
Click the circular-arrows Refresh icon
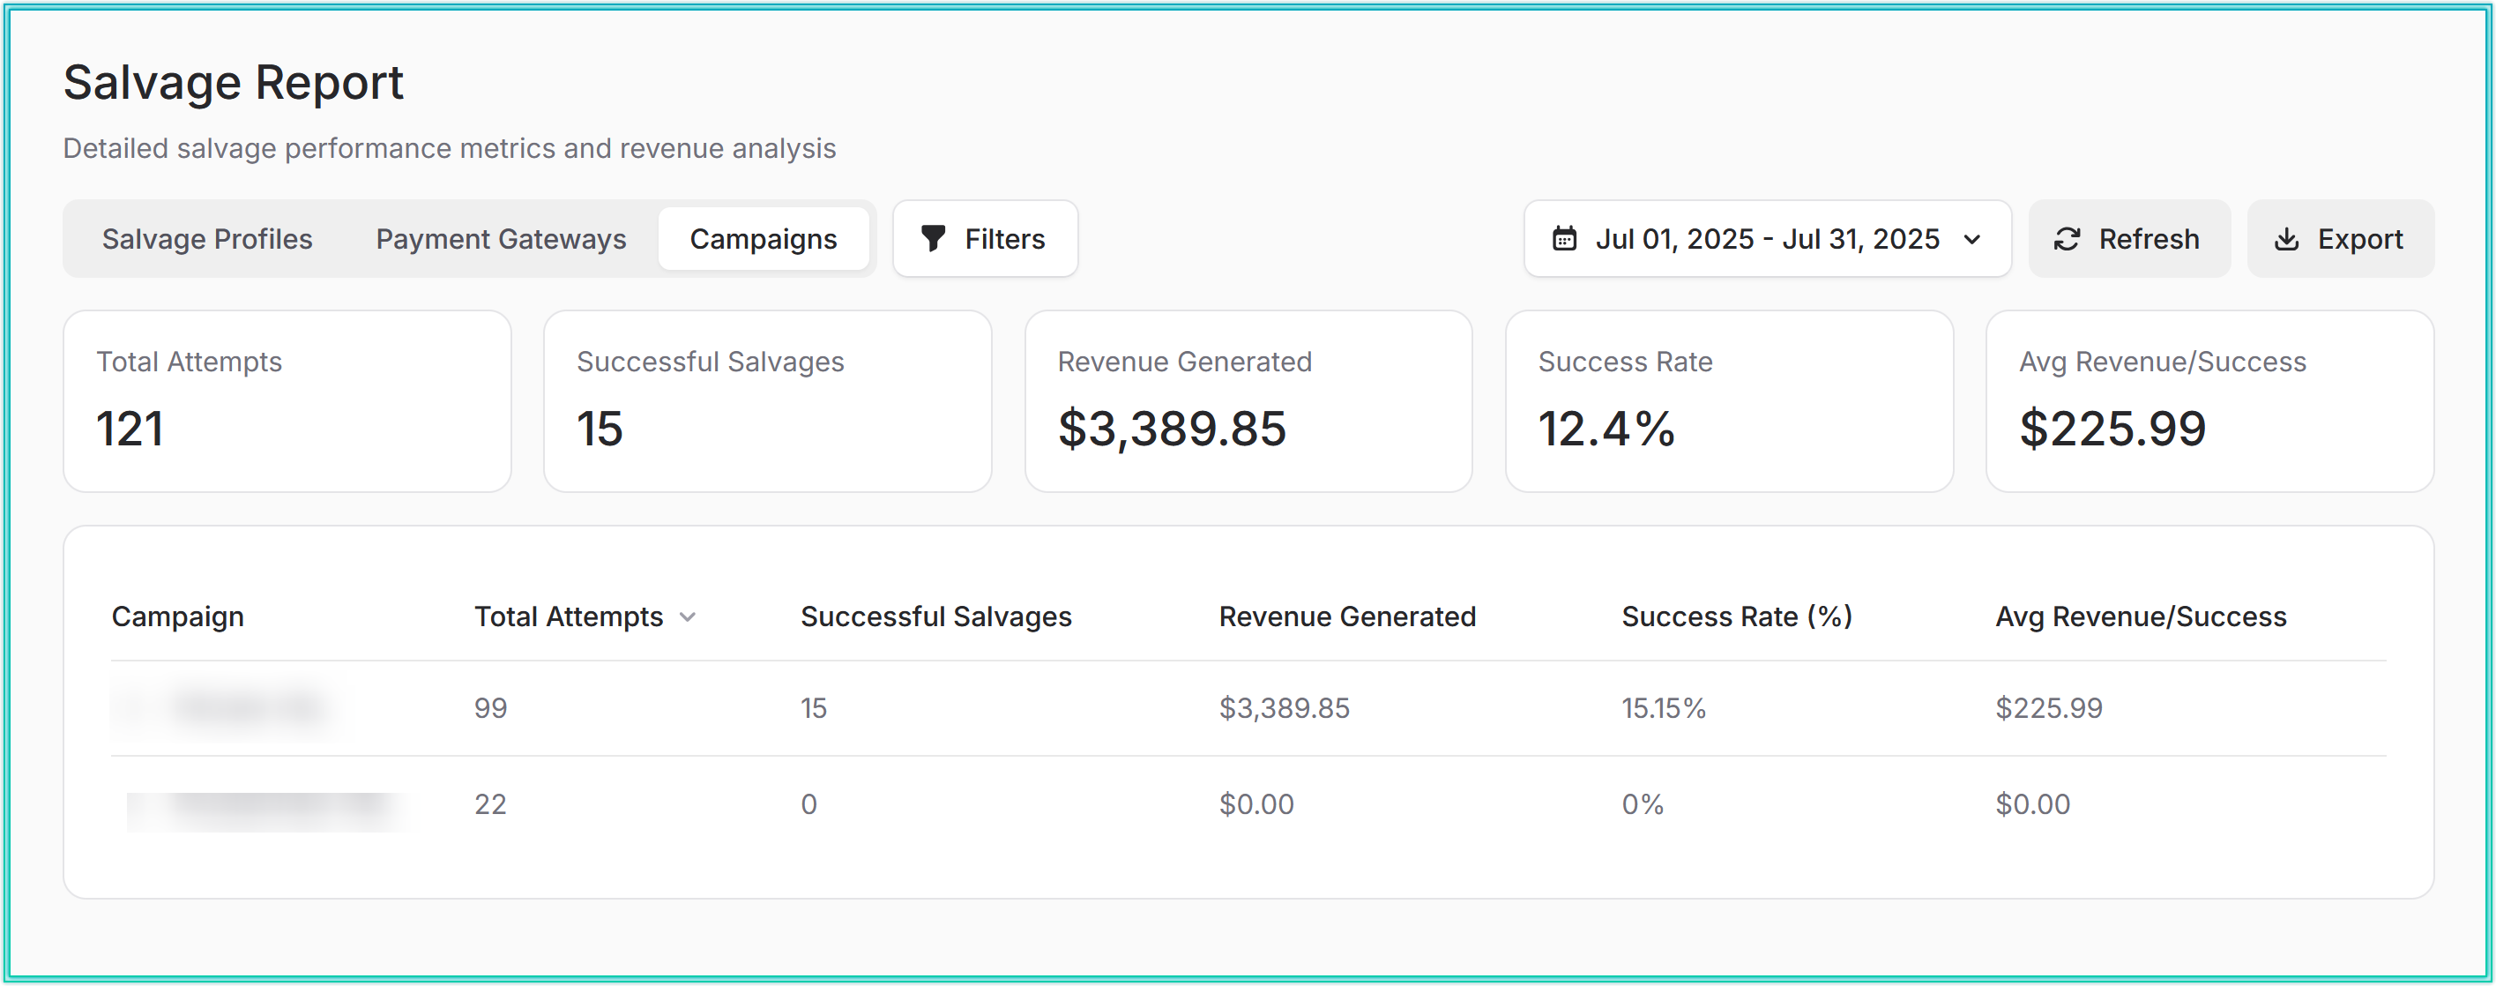[2066, 238]
